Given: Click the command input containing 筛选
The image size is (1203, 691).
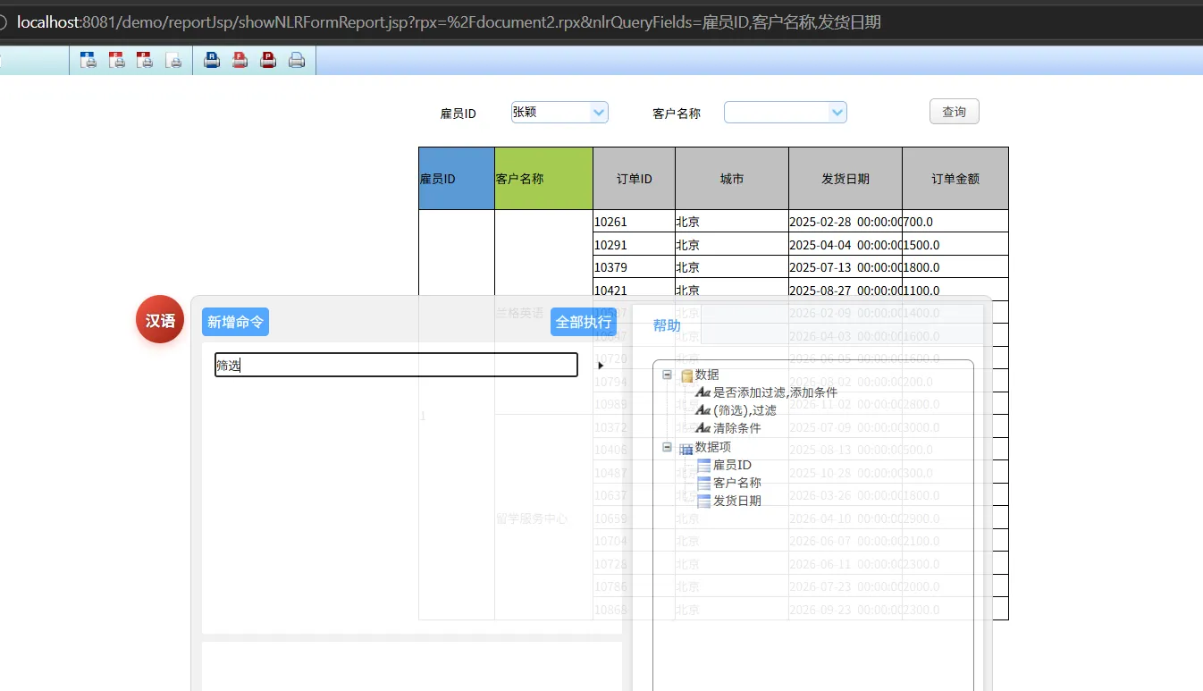Looking at the screenshot, I should (x=396, y=365).
